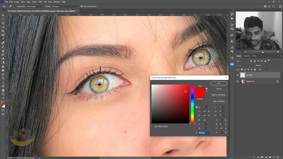Image resolution: width=283 pixels, height=159 pixels.
Task: Enable the Only Web Colors checkbox
Action: pos(153,126)
